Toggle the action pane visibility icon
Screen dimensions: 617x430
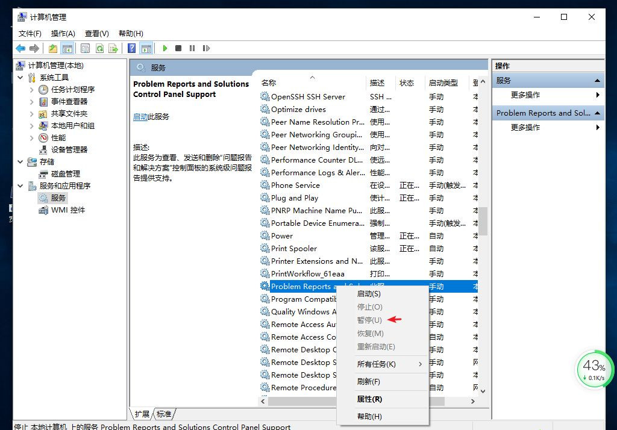click(146, 48)
